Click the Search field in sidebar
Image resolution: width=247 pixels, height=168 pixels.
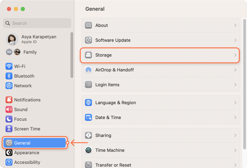pyautogui.click(x=37, y=23)
